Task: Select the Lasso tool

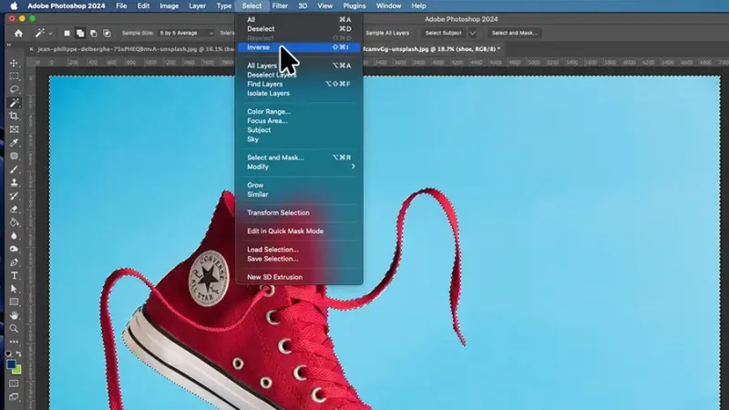Action: click(14, 89)
